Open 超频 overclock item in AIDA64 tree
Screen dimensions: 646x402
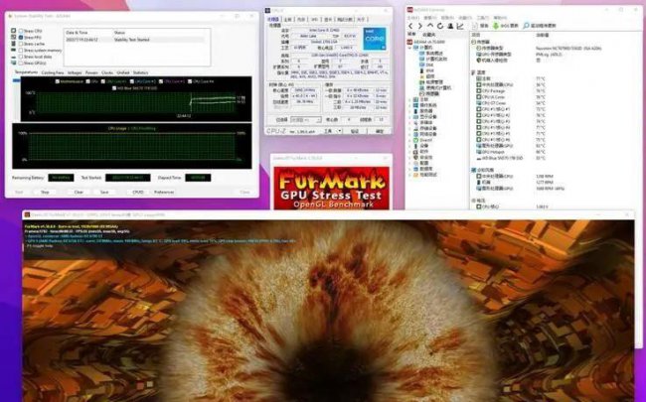[x=426, y=76]
